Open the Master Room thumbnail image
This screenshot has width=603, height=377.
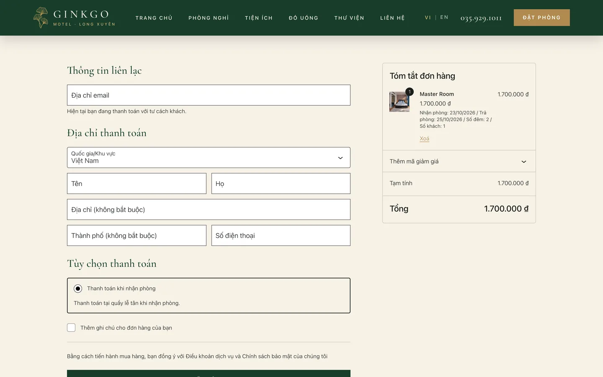coord(399,102)
